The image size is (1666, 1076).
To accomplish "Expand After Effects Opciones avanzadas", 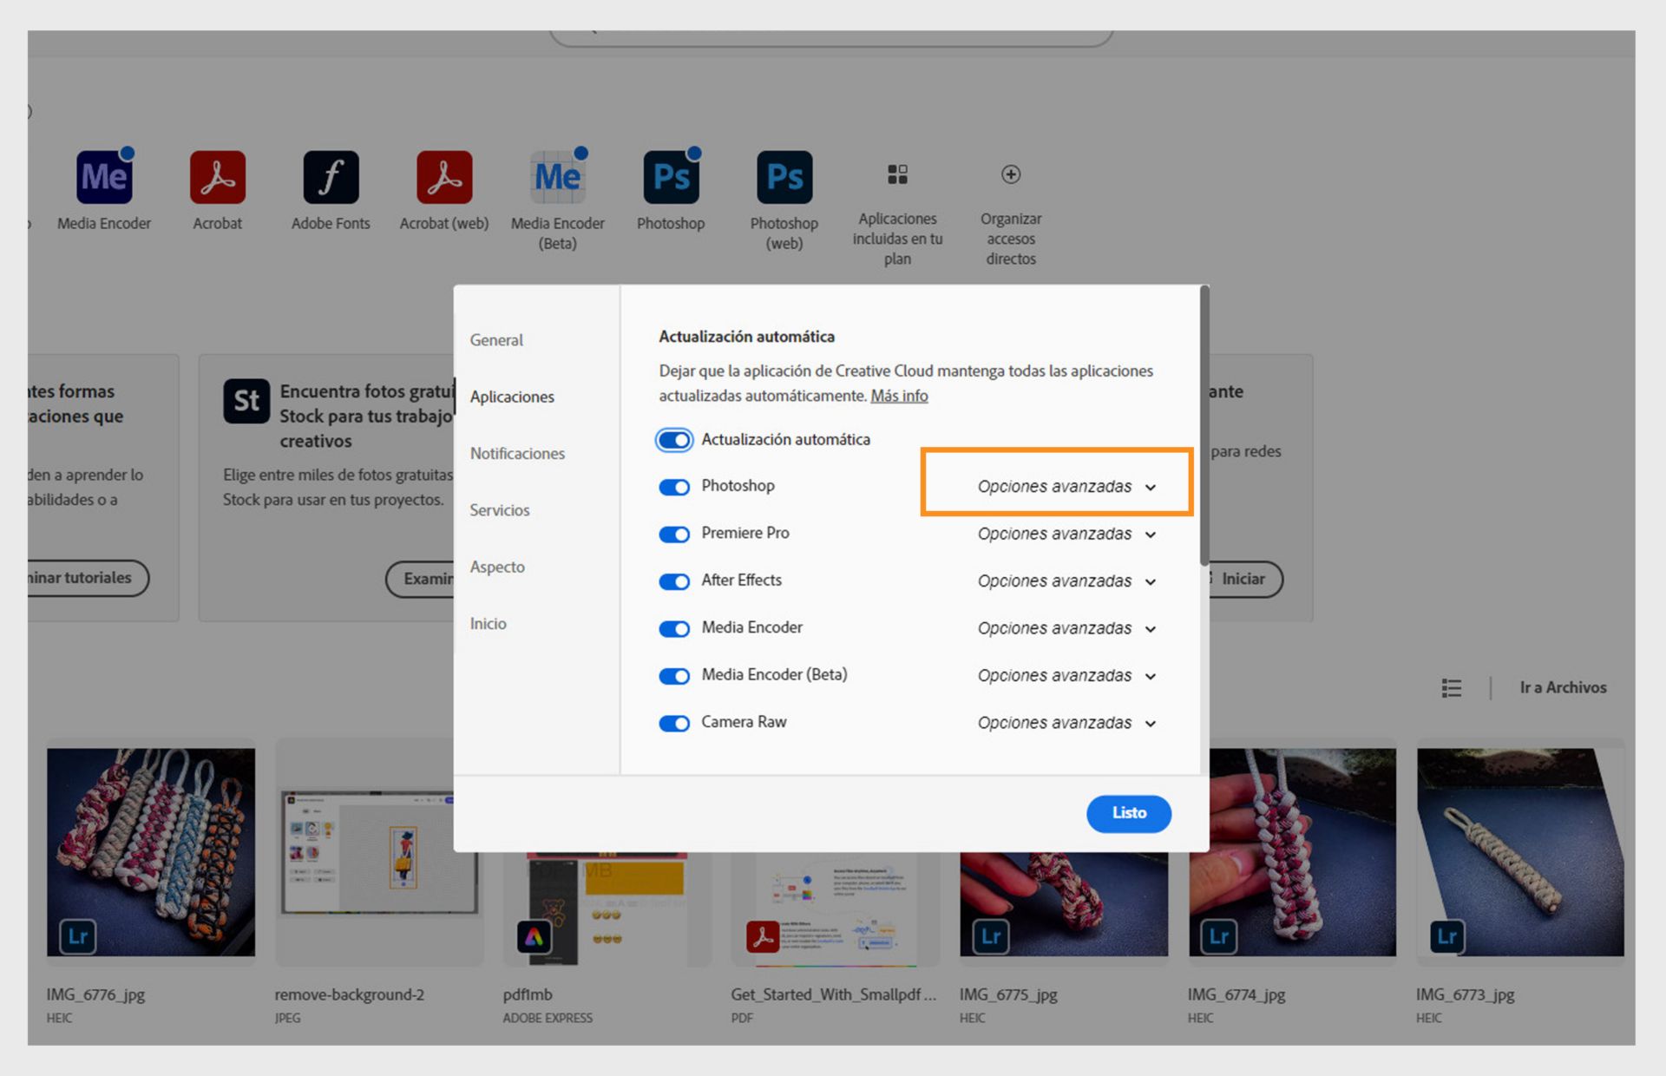I will 1066,581.
